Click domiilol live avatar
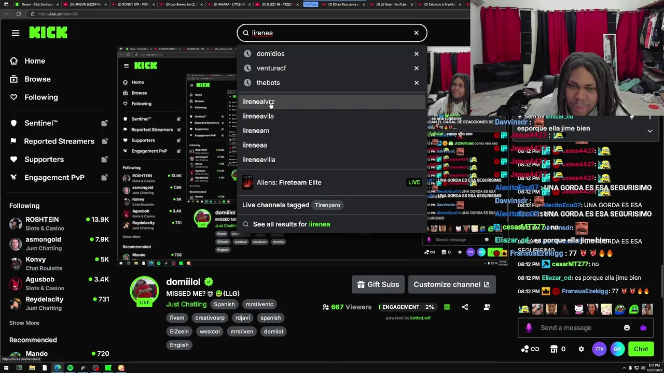 coord(144,291)
